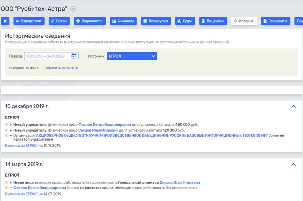Click the Выбрано 16 из 26 counter
This screenshot has height=201, width=303.
click(24, 68)
